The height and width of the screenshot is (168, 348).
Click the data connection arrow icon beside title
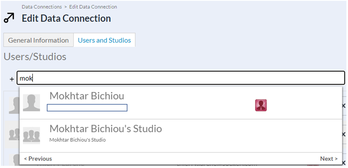click(9, 18)
